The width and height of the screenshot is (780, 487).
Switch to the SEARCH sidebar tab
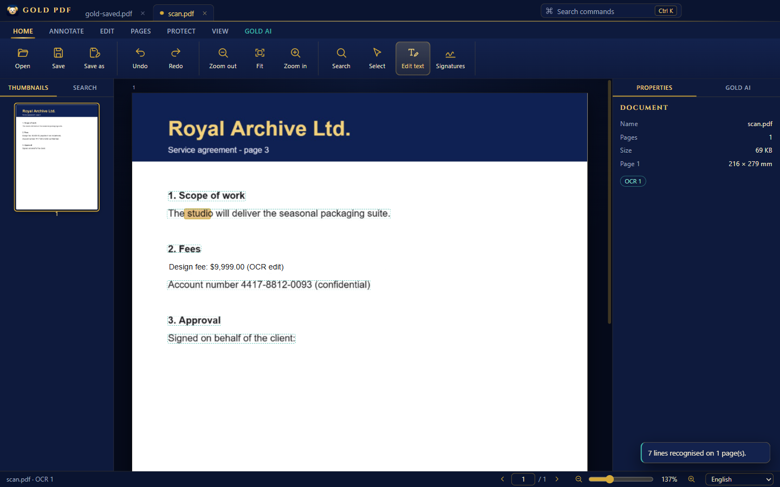[85, 88]
